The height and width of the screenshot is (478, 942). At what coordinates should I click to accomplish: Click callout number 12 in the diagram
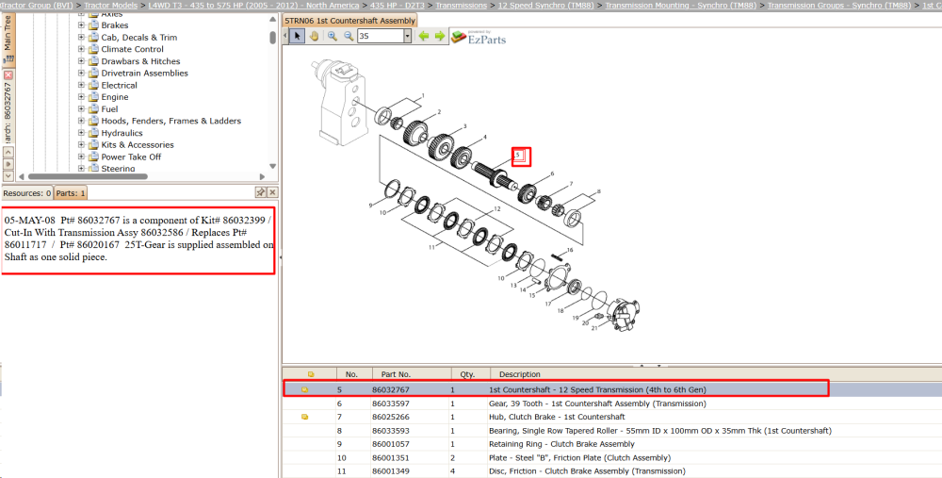coord(497,209)
